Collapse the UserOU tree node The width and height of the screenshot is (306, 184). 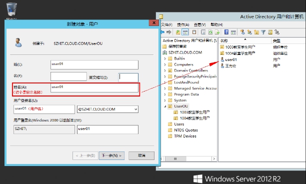click(x=165, y=106)
